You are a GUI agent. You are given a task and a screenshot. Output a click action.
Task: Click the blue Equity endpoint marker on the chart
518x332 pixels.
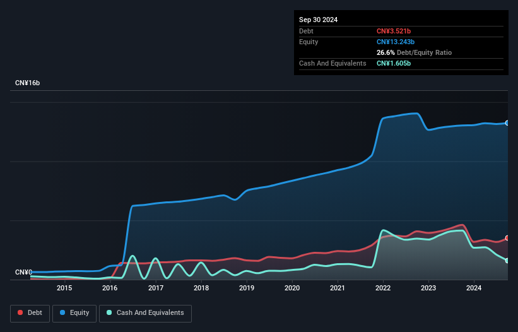tap(507, 123)
